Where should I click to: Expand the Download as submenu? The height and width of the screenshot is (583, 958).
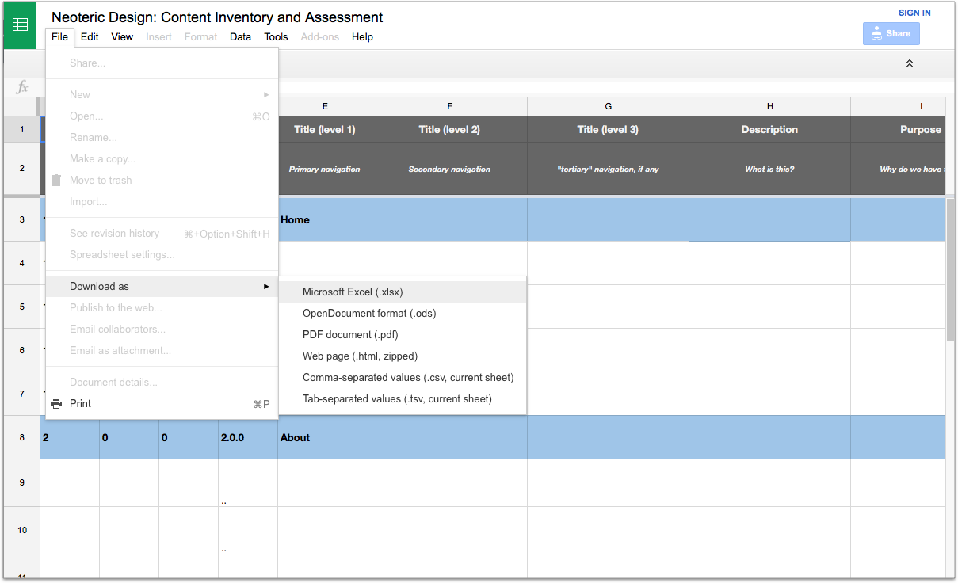click(162, 286)
